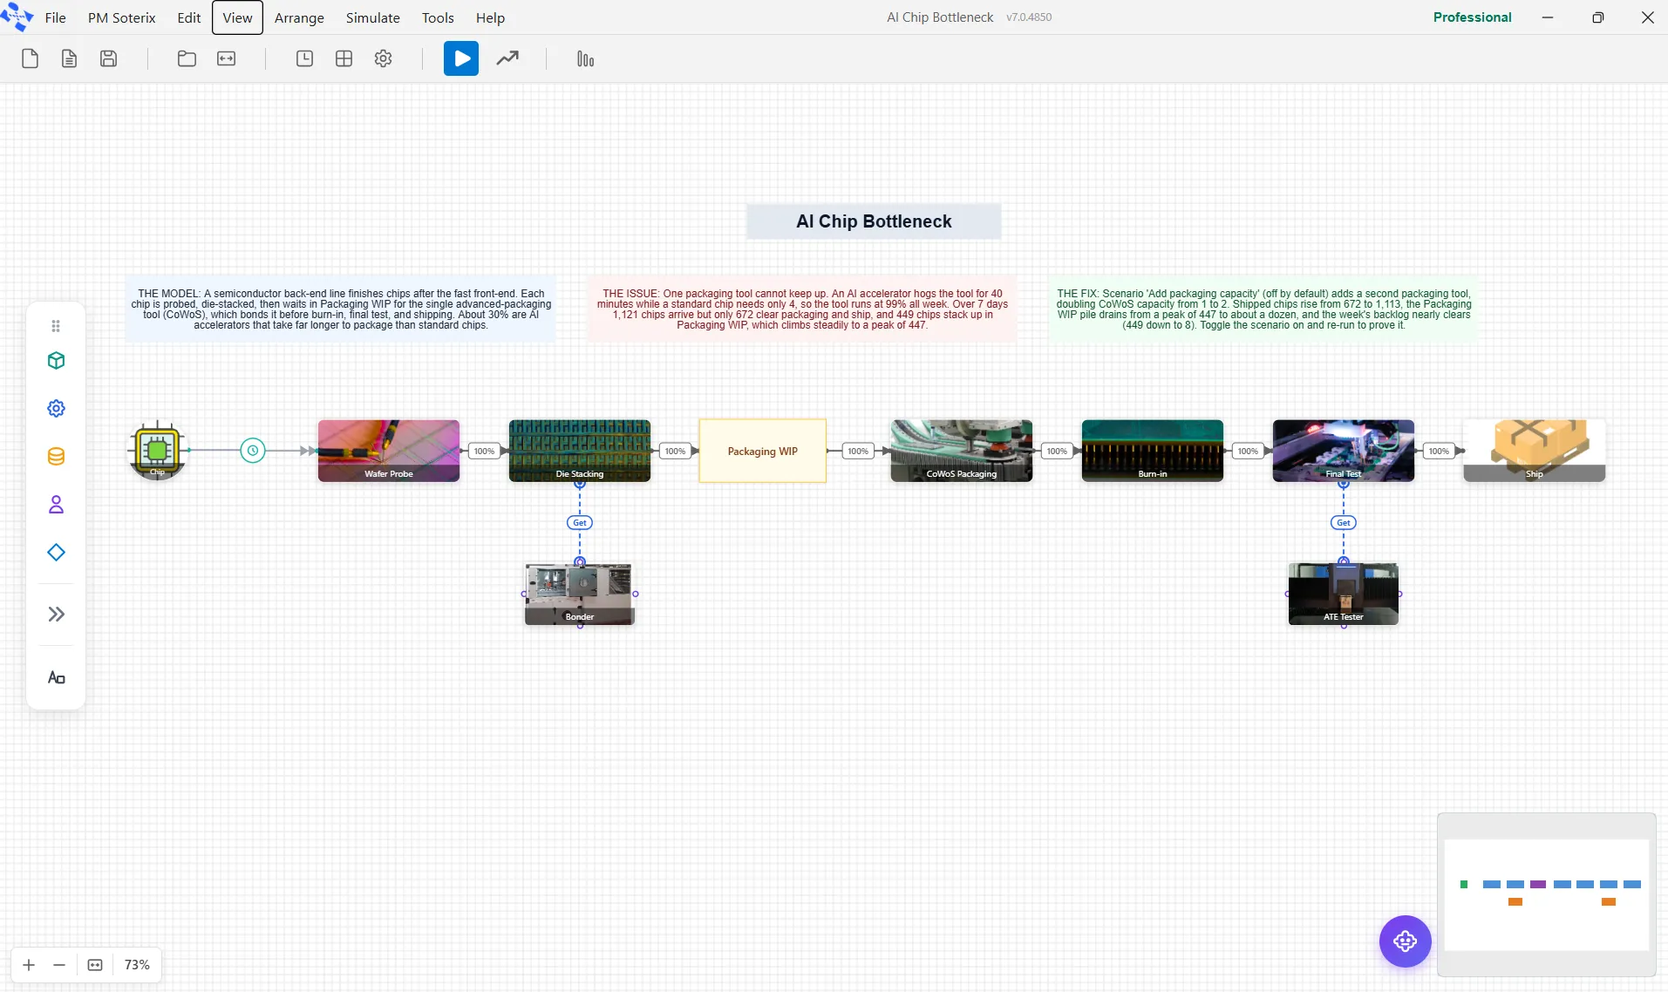Click the minimap overview panel
Screen dimensions: 1668x992
pyautogui.click(x=1546, y=894)
